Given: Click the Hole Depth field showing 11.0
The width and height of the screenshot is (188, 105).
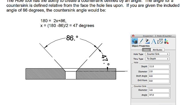Looking at the screenshot, I should click(x=159, y=67).
